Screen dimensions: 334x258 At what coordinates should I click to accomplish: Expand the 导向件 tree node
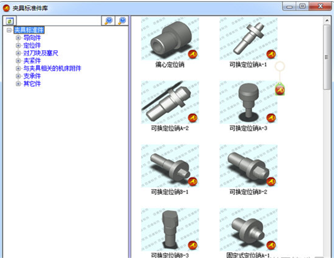[x=18, y=38]
